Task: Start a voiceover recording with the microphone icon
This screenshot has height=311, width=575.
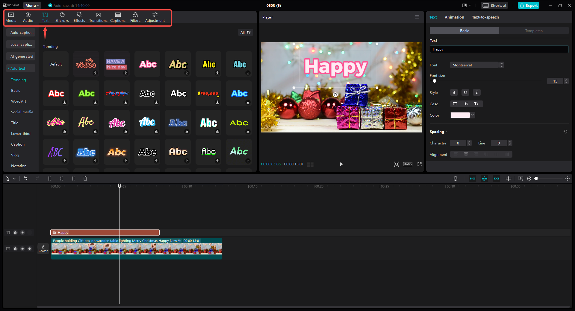Action: (x=455, y=179)
